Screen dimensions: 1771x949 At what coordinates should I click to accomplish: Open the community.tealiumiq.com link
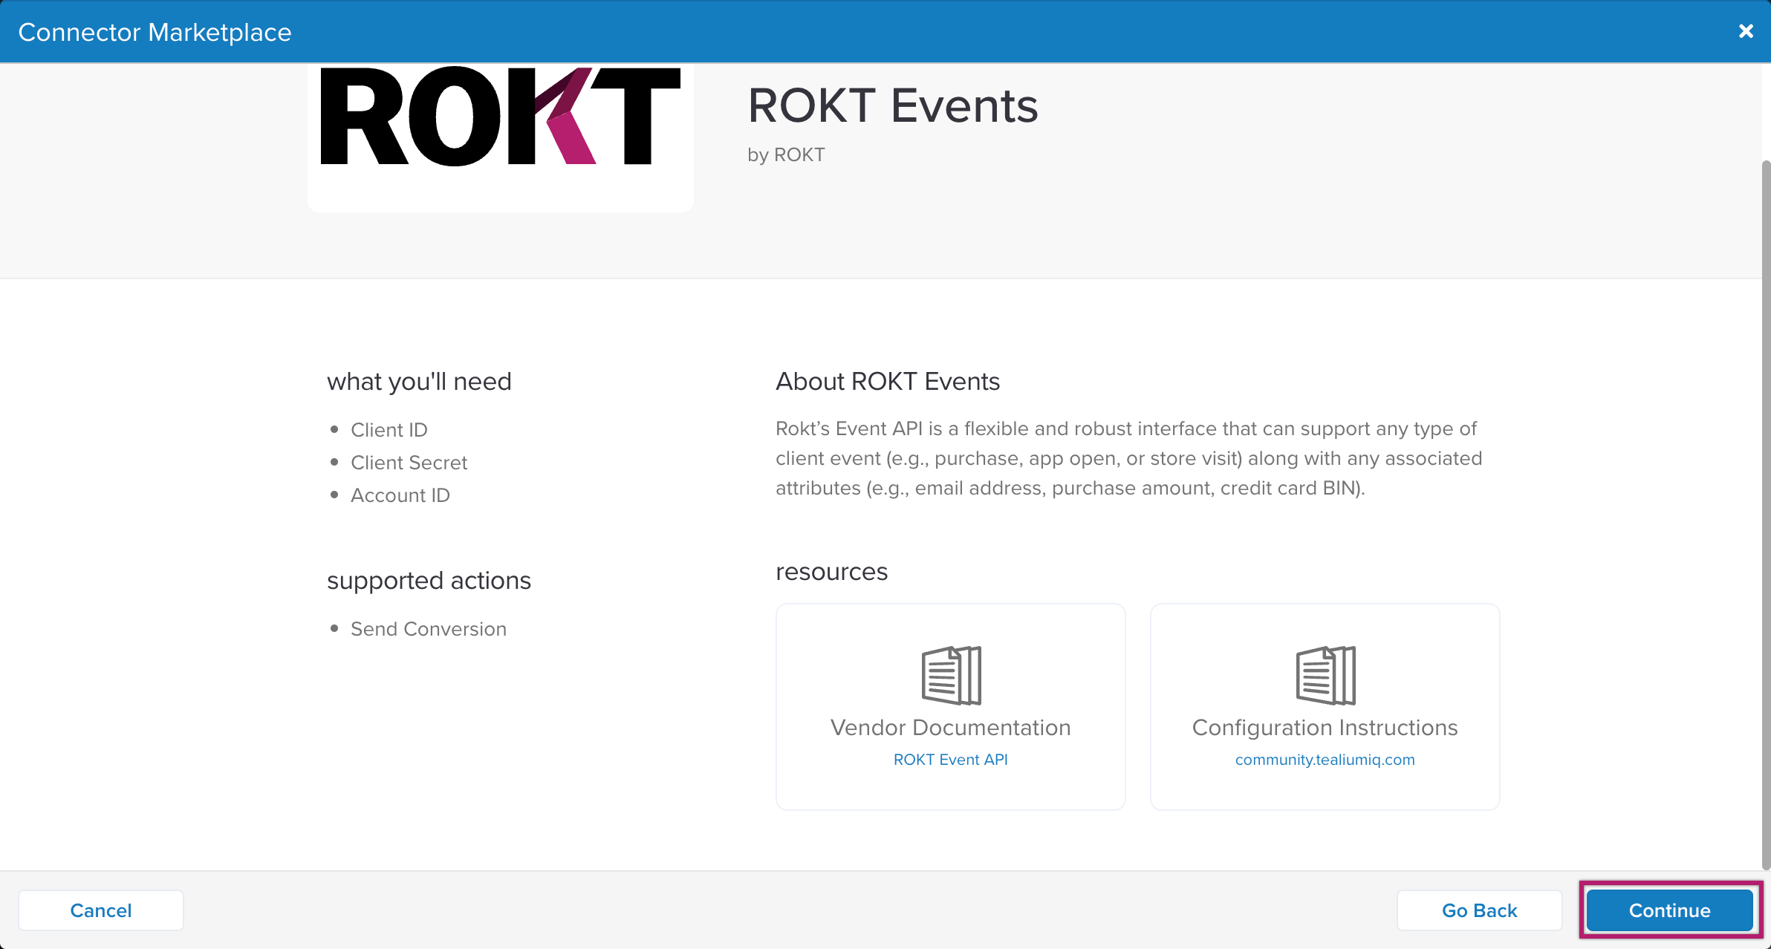coord(1325,760)
